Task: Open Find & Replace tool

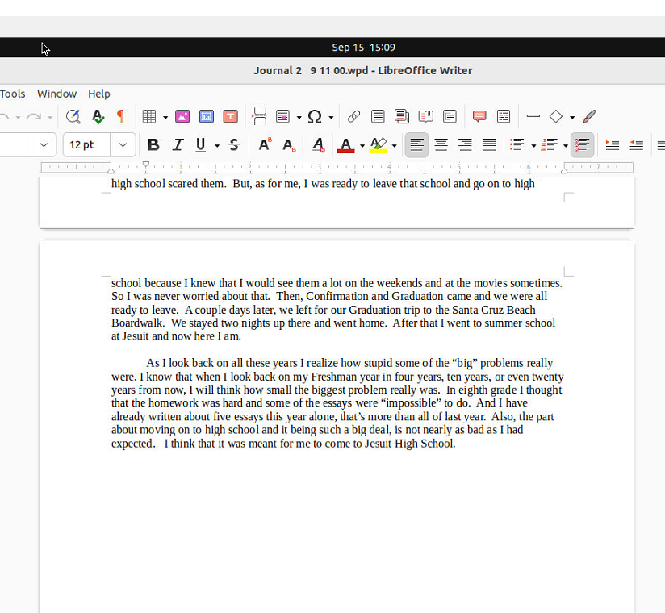Action: 73,116
